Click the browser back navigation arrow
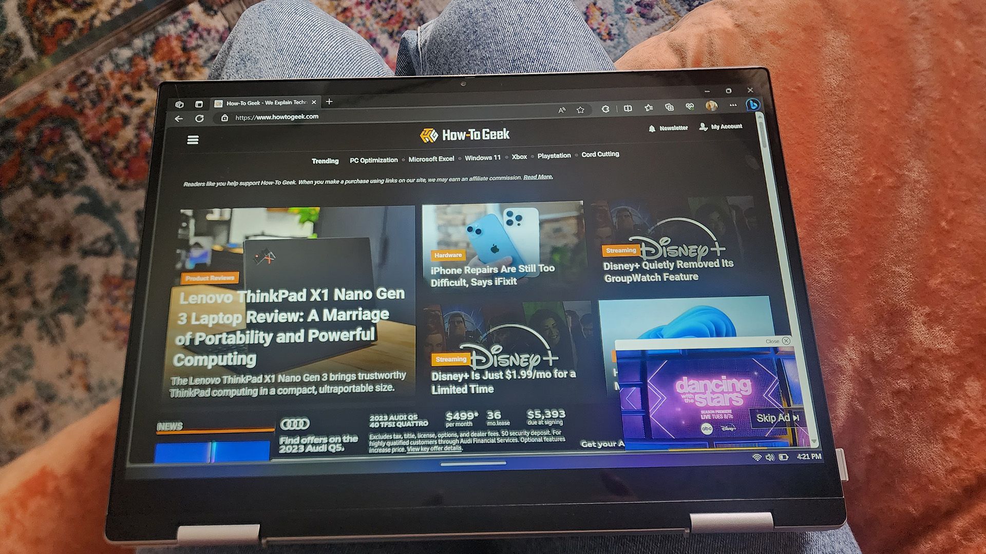 179,117
